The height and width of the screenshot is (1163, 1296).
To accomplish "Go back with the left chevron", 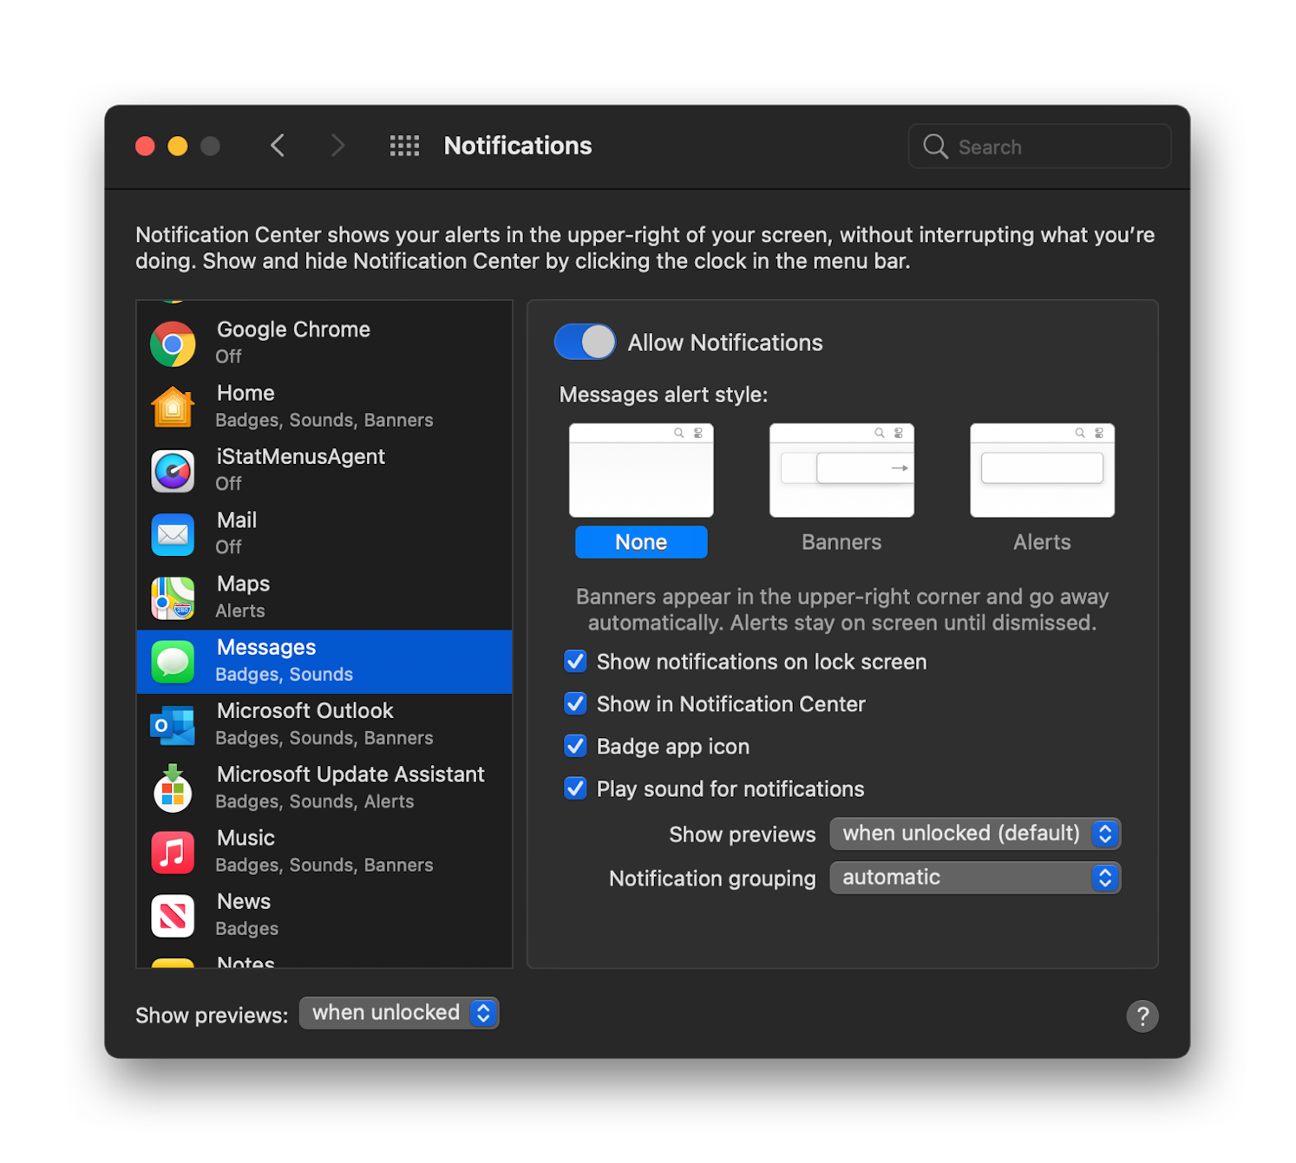I will pyautogui.click(x=278, y=146).
